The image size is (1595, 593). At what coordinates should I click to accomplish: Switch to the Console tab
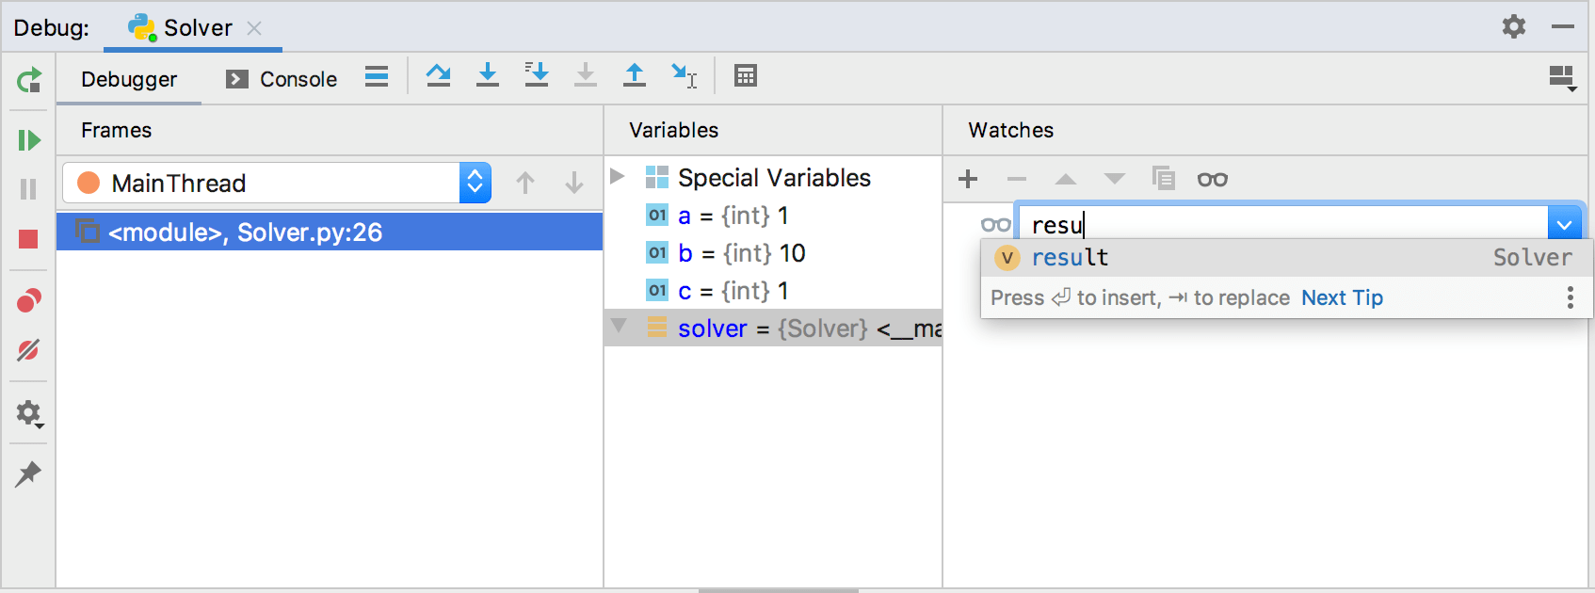[282, 79]
